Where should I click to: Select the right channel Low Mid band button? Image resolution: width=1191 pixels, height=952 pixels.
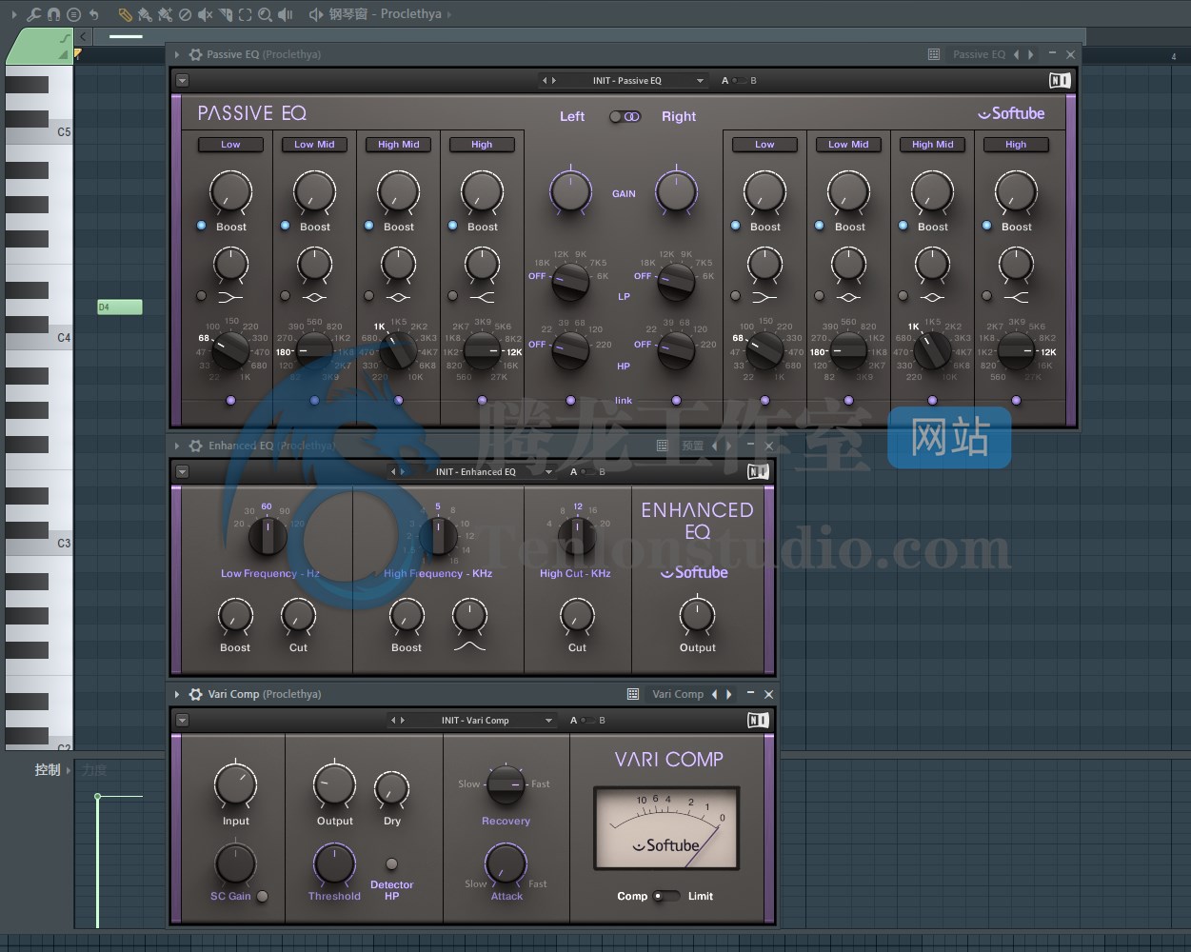pos(848,145)
